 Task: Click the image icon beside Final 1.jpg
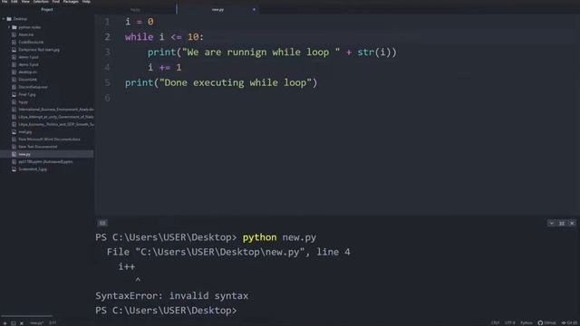pyautogui.click(x=14, y=94)
